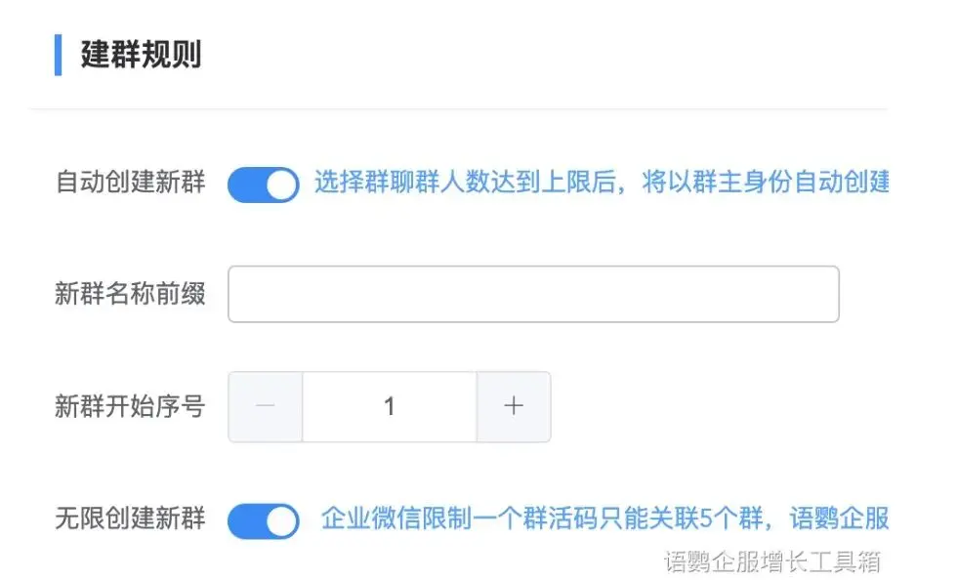Click the 新群开始序号 number field showing 1

click(390, 407)
